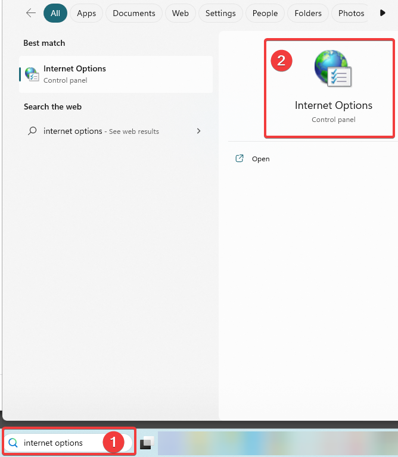The image size is (398, 457).
Task: Click Control panel label under the preview title
Action: [x=334, y=120]
